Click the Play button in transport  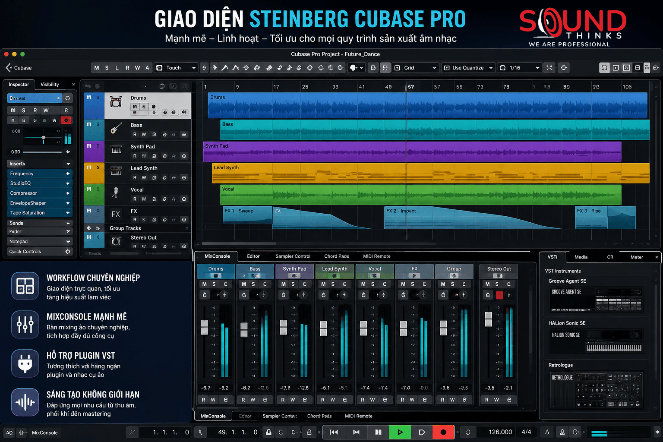pyautogui.click(x=400, y=432)
